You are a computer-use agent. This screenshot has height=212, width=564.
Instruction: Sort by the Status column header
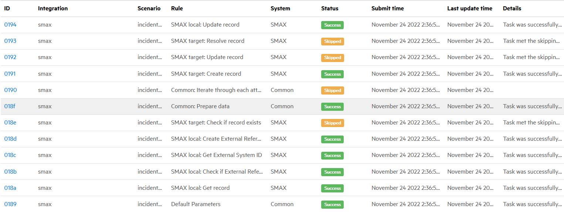pyautogui.click(x=330, y=8)
